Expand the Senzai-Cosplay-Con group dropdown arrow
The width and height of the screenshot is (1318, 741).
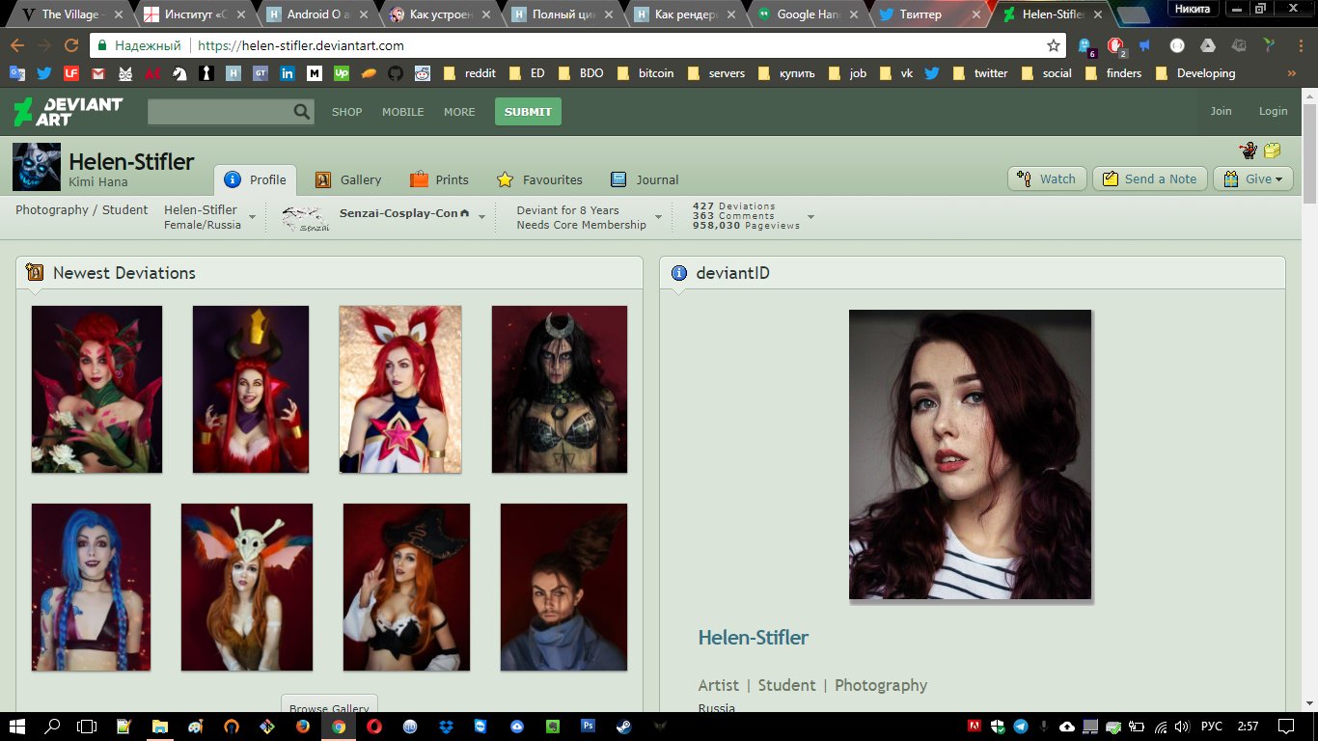tap(482, 218)
